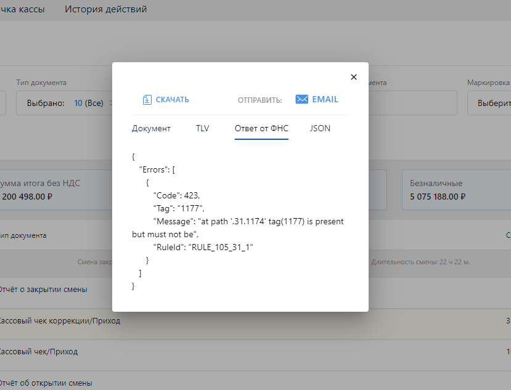Open the TLV tab
Viewport: 511px width, 390px height.
[203, 128]
